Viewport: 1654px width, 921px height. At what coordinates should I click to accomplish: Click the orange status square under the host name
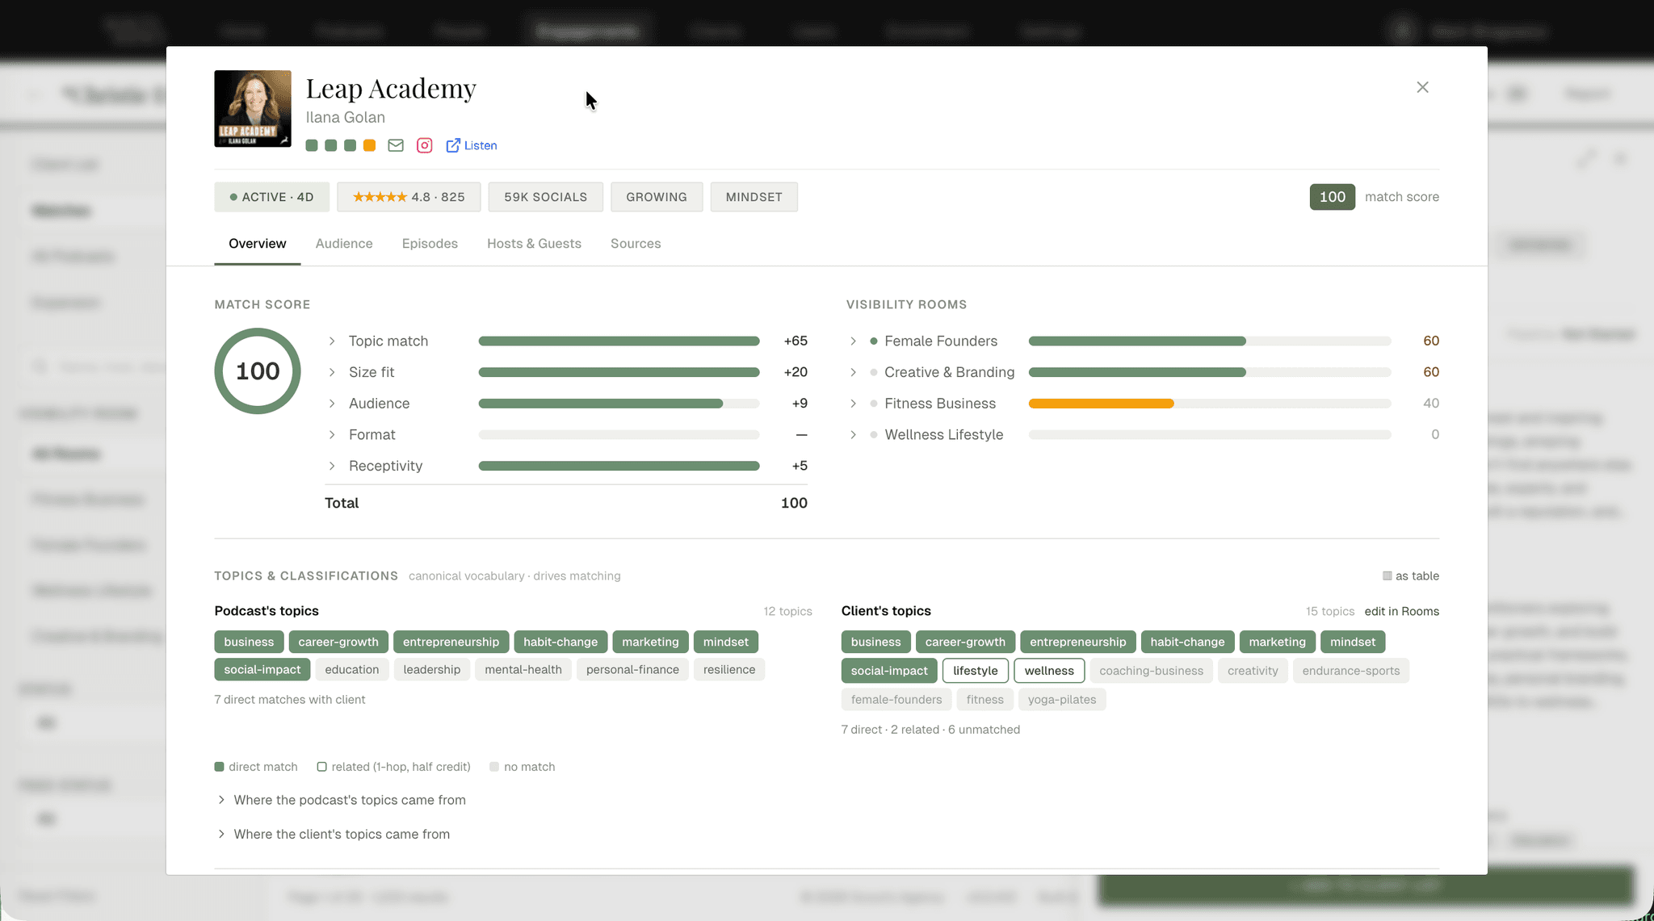pos(369,145)
